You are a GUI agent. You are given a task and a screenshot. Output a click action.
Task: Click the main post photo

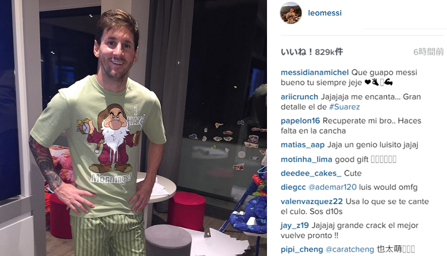point(134,128)
